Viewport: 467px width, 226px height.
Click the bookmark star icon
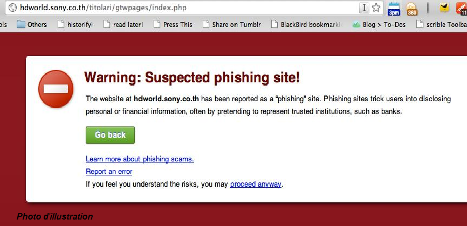376,8
